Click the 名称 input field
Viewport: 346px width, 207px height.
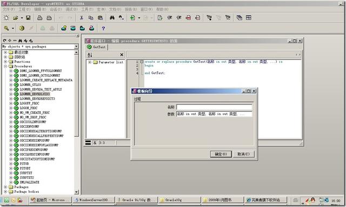click(x=214, y=107)
